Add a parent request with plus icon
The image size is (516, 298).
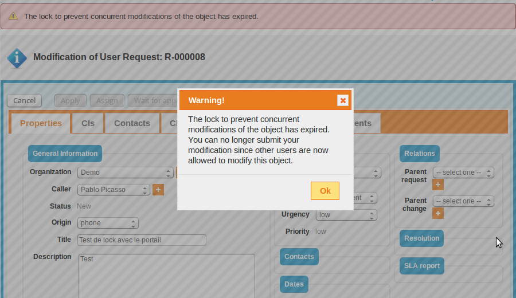coord(437,185)
